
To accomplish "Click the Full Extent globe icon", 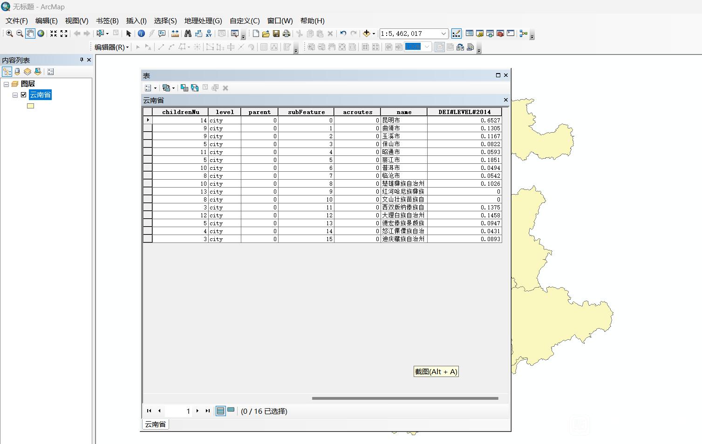I will (41, 34).
